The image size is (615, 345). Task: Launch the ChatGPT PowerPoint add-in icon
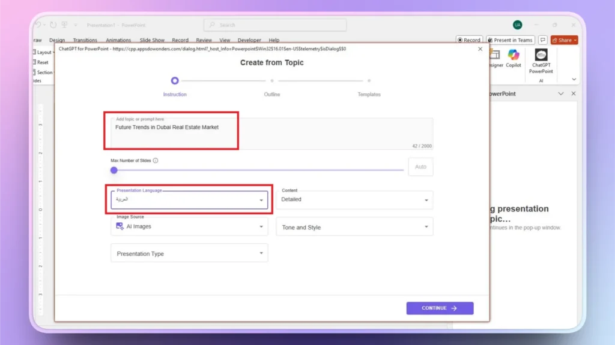541,55
